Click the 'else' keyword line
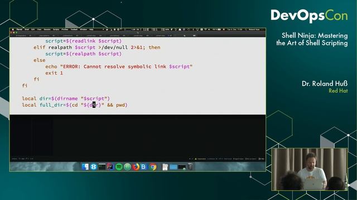Image resolution: width=357 pixels, height=200 pixels. tap(40, 60)
